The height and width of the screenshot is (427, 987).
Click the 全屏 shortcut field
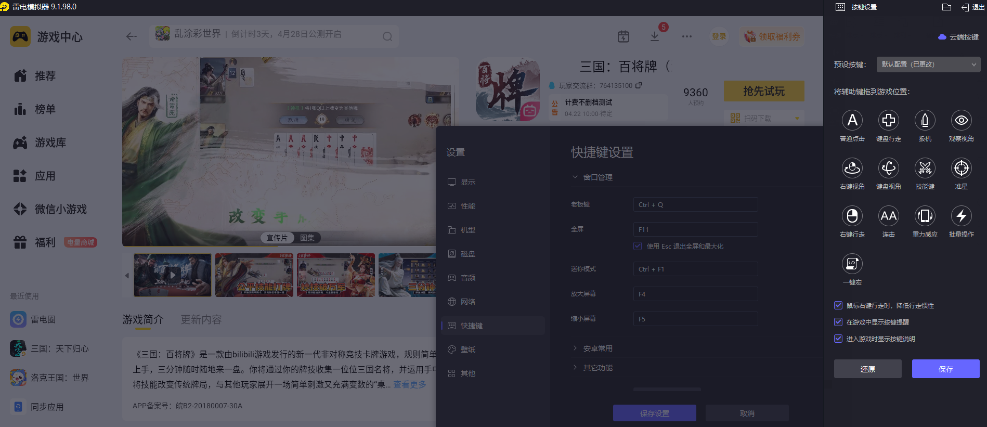695,229
